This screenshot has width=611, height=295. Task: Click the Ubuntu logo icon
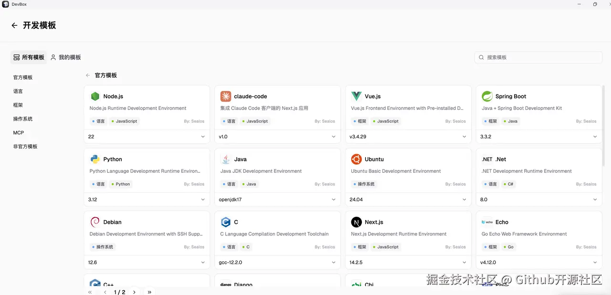(357, 159)
